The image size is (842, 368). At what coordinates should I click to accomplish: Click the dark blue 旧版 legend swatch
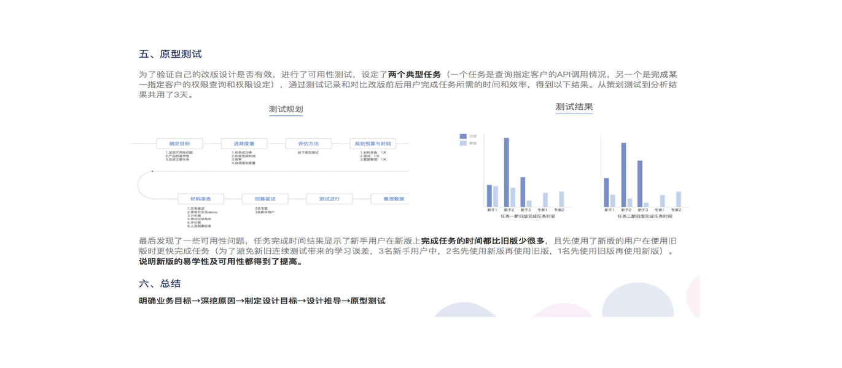click(x=463, y=136)
